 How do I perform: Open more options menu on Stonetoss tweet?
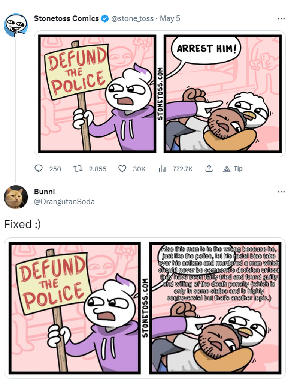[281, 18]
